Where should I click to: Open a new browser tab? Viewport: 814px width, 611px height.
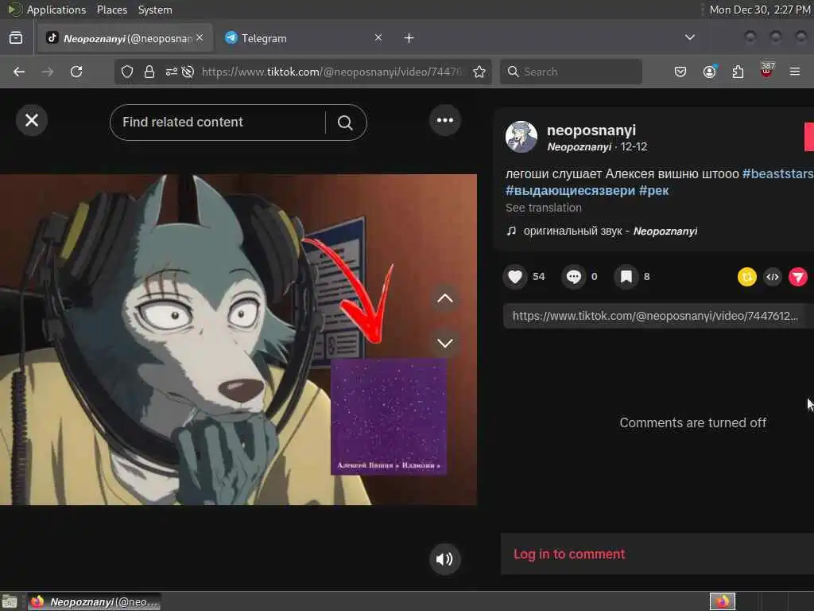coord(409,38)
